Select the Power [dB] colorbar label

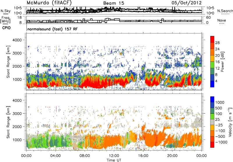coord(222,62)
